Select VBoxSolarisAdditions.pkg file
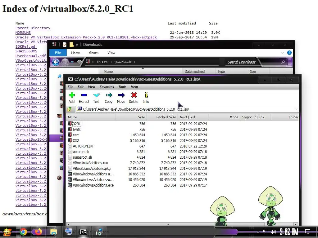Image resolution: width=318 pixels, height=238 pixels. coord(92,168)
